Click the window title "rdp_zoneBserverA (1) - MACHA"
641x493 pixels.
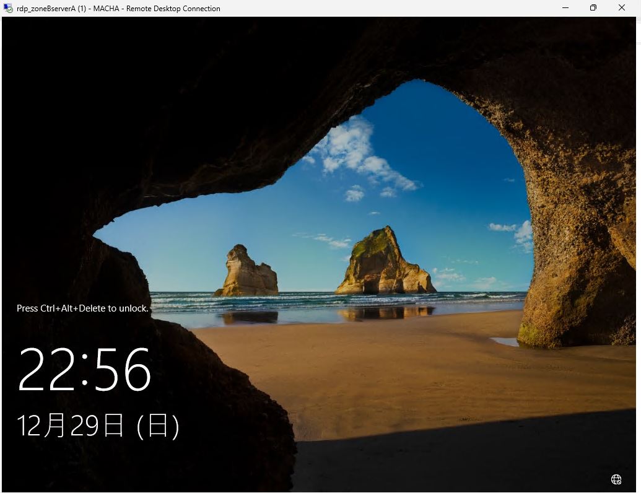point(68,9)
